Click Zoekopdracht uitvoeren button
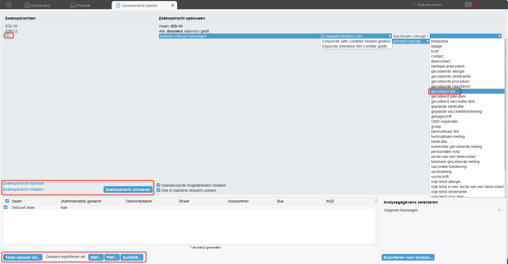 click(x=128, y=190)
